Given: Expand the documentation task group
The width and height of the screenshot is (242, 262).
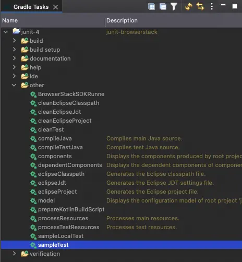Looking at the screenshot, I should [14, 58].
